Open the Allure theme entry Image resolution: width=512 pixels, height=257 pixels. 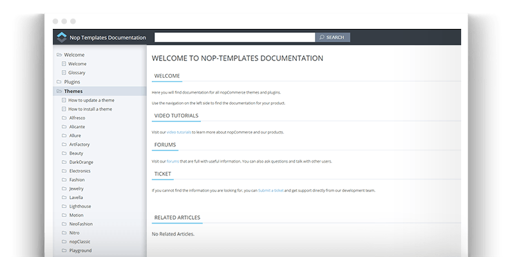[75, 136]
